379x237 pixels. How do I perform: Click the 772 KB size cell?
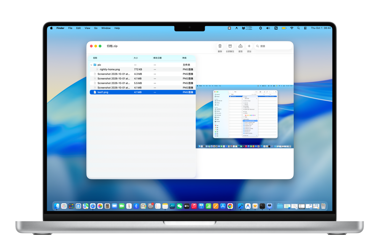(x=138, y=69)
